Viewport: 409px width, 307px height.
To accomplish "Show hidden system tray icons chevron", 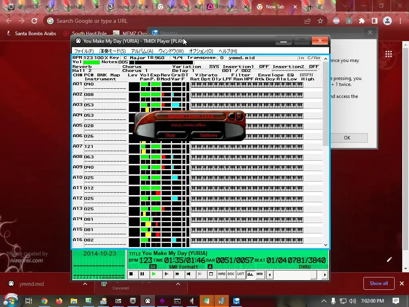I will click(x=324, y=301).
